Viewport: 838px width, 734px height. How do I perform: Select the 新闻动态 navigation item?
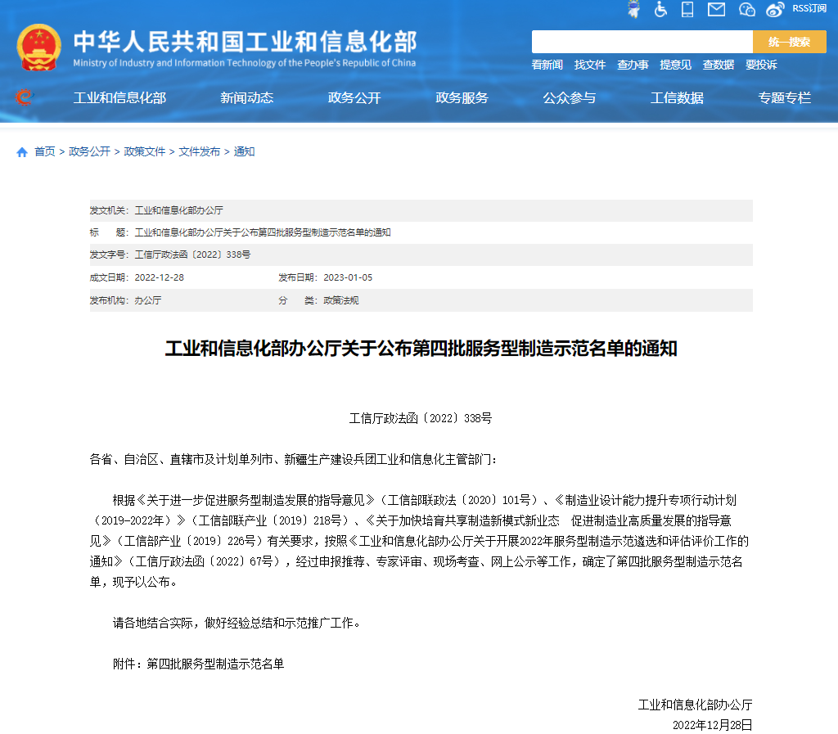[247, 97]
